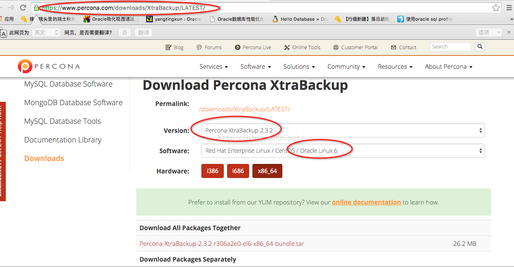Open the Forums link

click(209, 47)
